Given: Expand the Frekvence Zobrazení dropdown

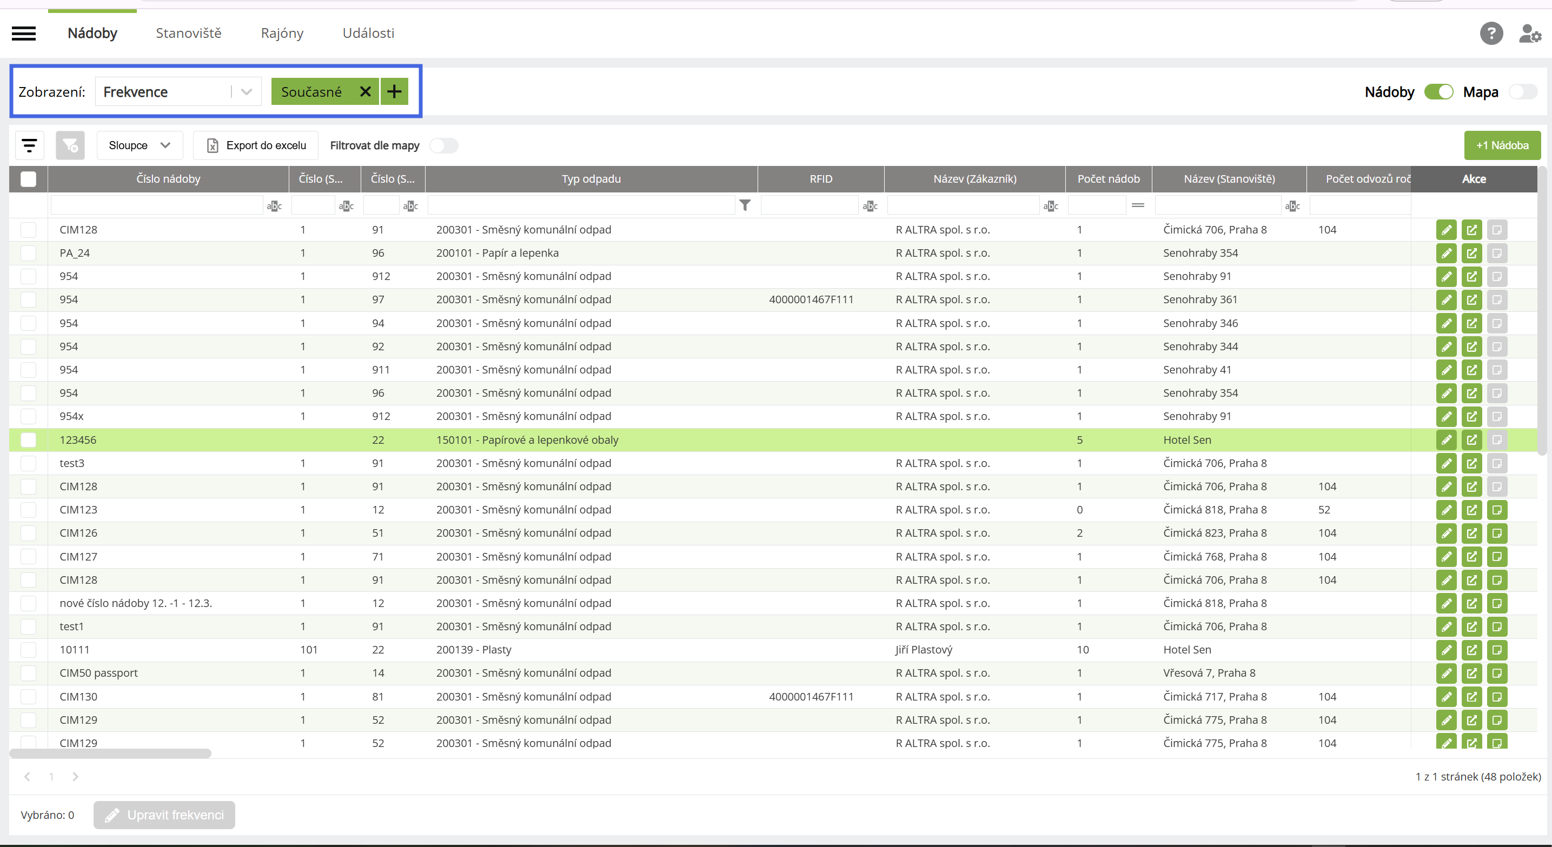Looking at the screenshot, I should (247, 91).
